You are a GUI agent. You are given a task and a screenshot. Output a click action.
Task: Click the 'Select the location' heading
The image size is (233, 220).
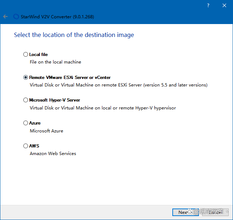pos(74,35)
